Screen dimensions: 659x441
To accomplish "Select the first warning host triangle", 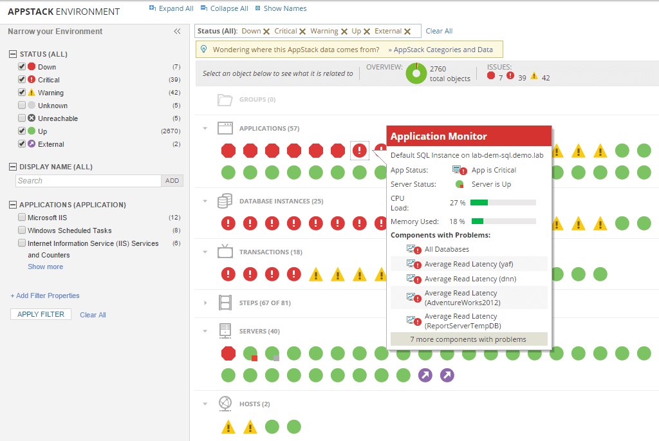I will click(228, 427).
